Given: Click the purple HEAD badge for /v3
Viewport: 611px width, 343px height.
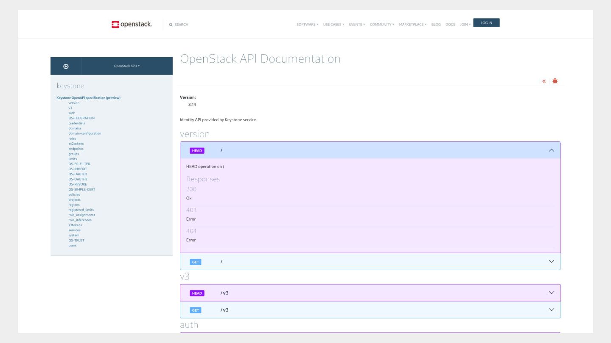Looking at the screenshot, I should tap(197, 293).
